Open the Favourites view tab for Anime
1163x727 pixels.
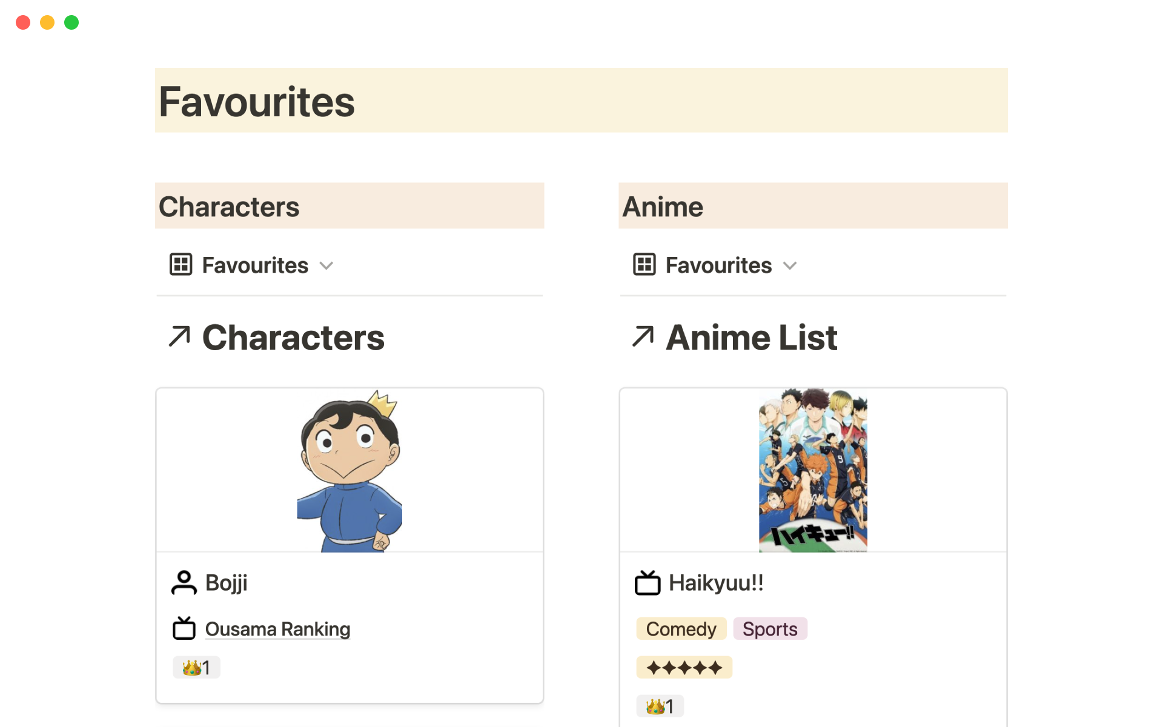718,265
